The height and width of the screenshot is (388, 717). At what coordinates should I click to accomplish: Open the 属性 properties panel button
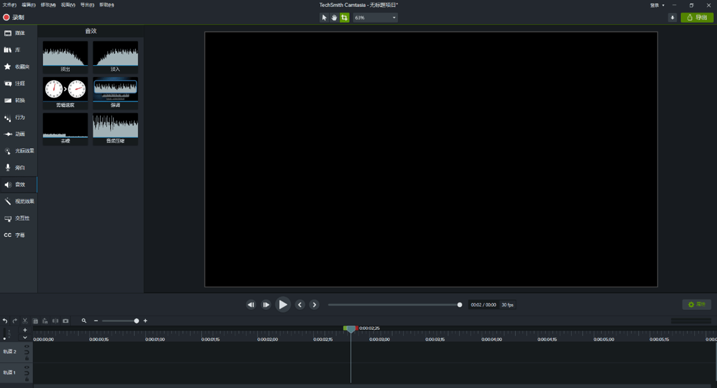[697, 304]
